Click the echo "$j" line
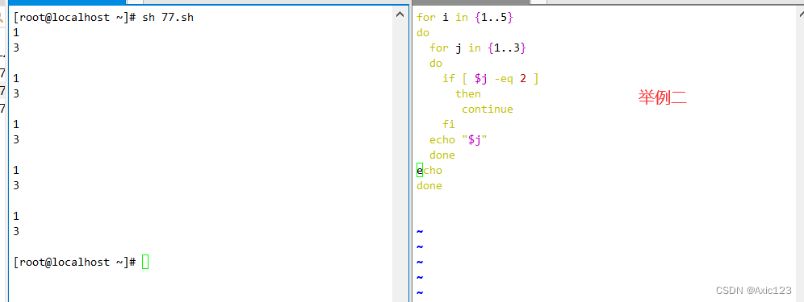The width and height of the screenshot is (804, 302). pos(458,140)
